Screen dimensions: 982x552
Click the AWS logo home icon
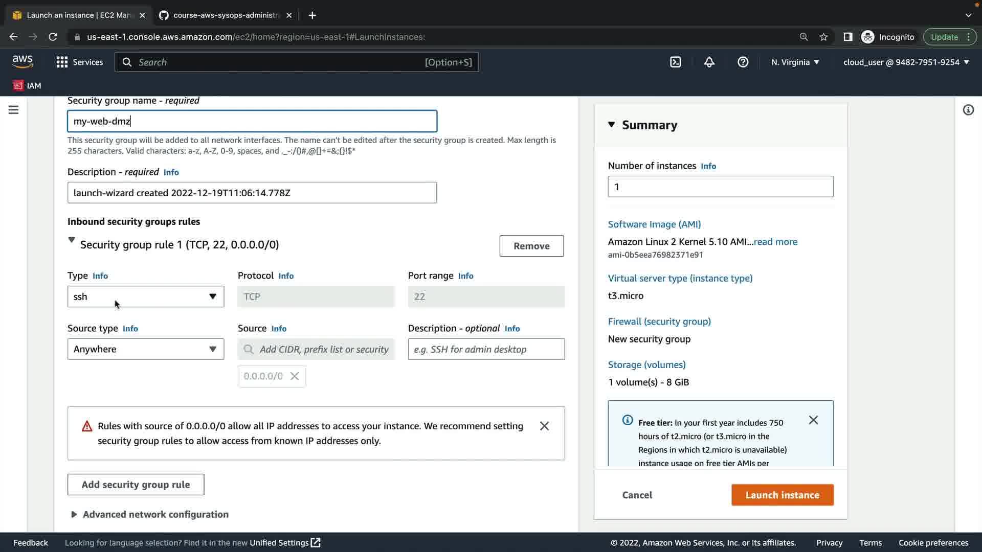tap(23, 61)
